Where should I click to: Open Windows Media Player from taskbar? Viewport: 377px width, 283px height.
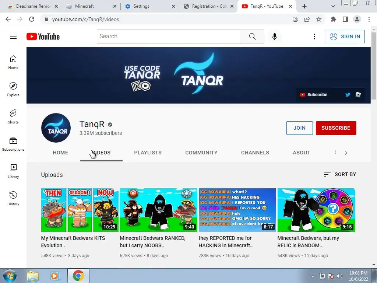pos(55,276)
